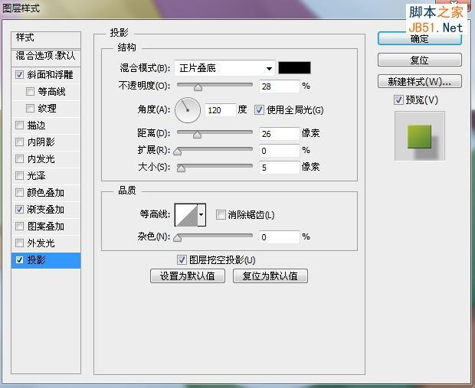Select the 颜色叠加 style entry
The width and height of the screenshot is (475, 388).
click(x=46, y=193)
